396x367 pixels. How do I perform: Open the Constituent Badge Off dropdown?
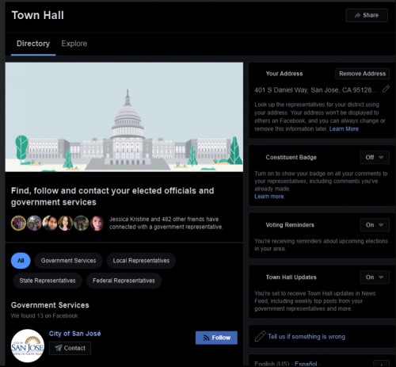tap(375, 158)
